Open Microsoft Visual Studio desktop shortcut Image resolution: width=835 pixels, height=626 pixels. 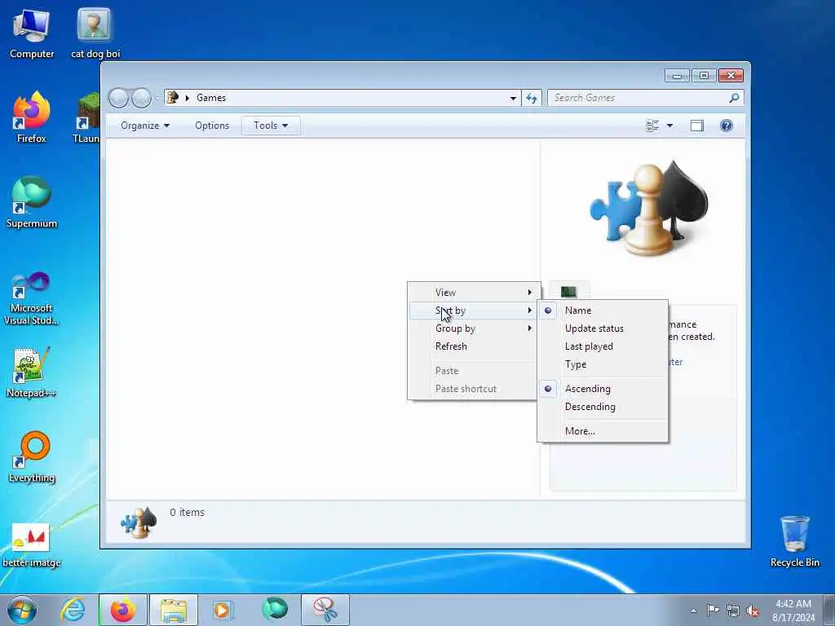[x=32, y=298]
